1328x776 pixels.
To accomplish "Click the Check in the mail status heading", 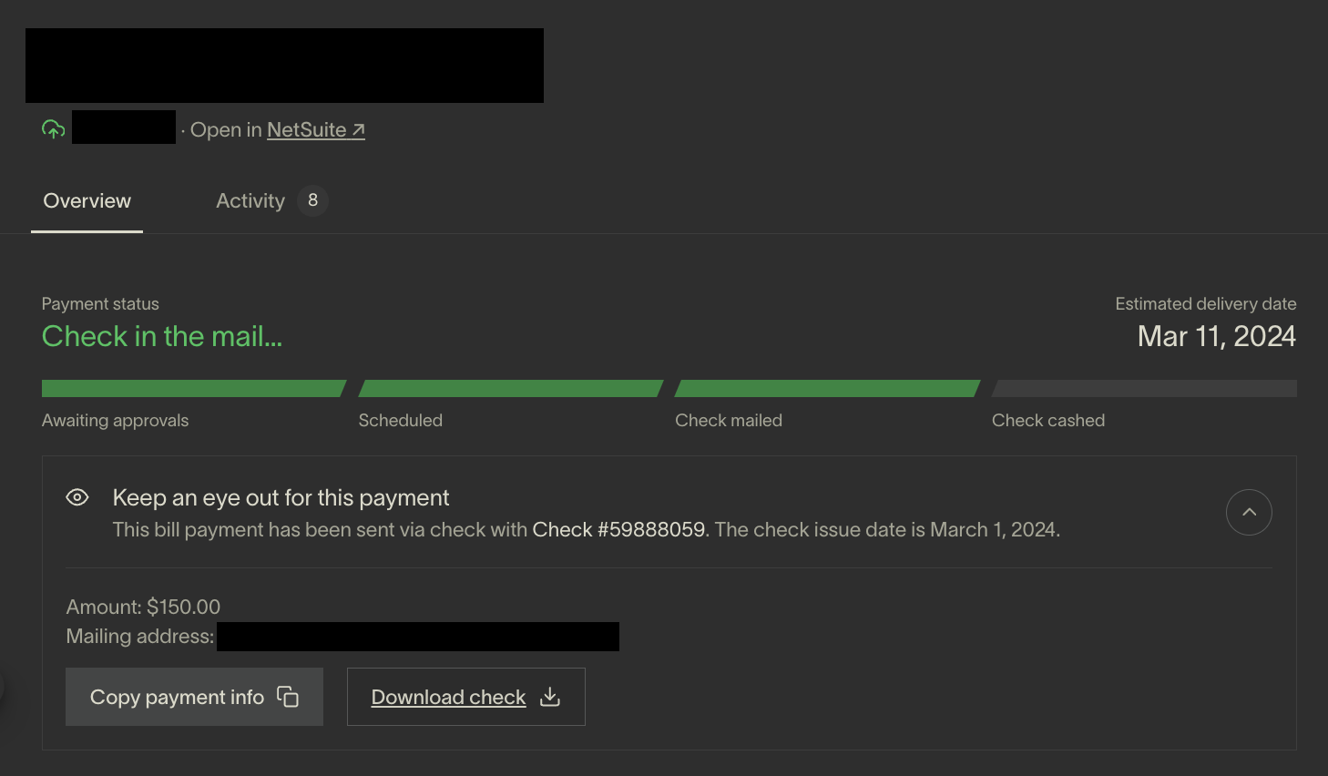I will click(162, 337).
